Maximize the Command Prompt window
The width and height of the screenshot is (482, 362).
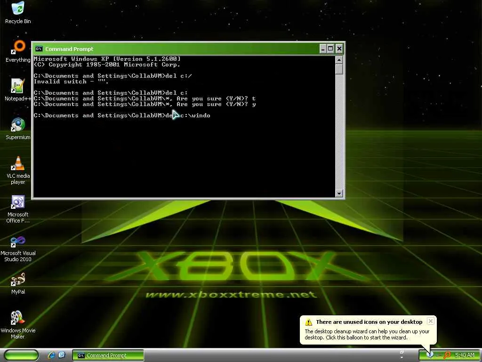click(330, 49)
